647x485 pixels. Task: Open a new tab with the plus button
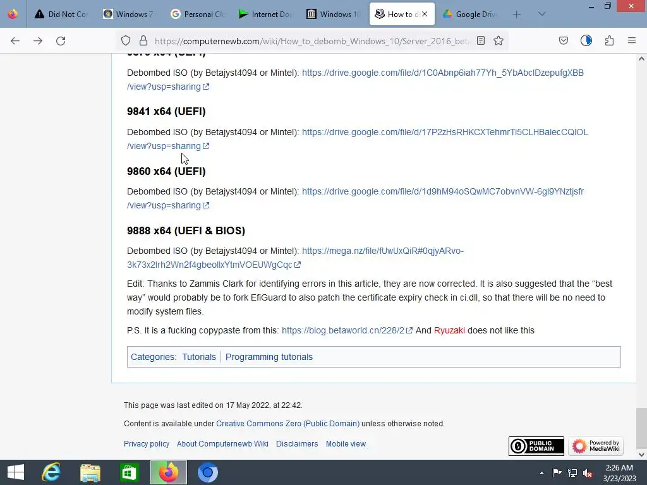tap(517, 15)
